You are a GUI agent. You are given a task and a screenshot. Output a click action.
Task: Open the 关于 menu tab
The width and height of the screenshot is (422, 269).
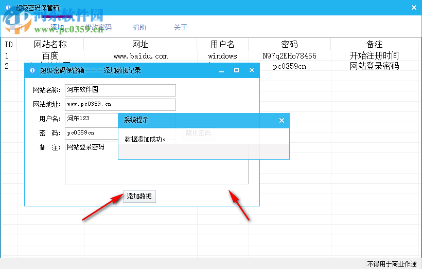click(181, 27)
